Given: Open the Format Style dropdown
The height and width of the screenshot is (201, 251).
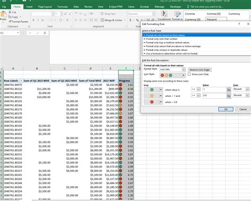Looking at the screenshot, I should point(184,69).
